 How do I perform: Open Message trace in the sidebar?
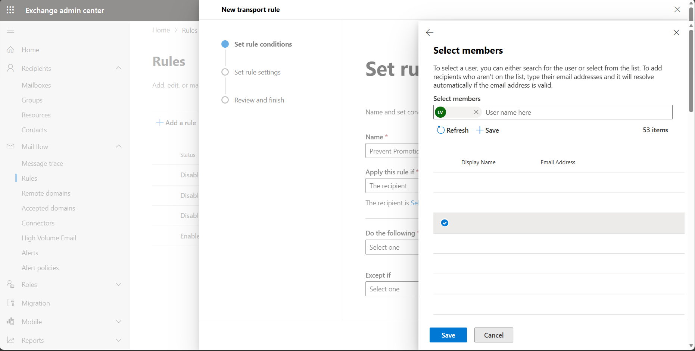(x=42, y=163)
